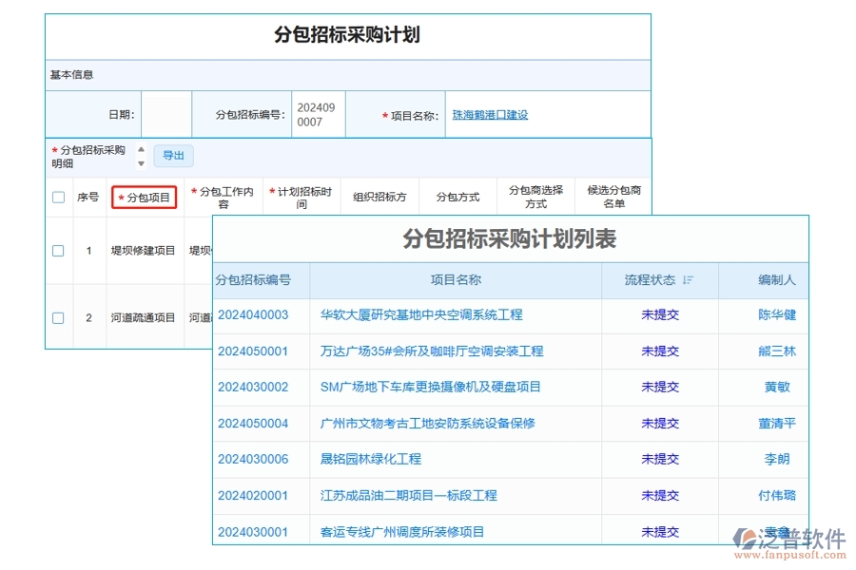
Task: Click the 日期 date input field
Action: (x=165, y=112)
